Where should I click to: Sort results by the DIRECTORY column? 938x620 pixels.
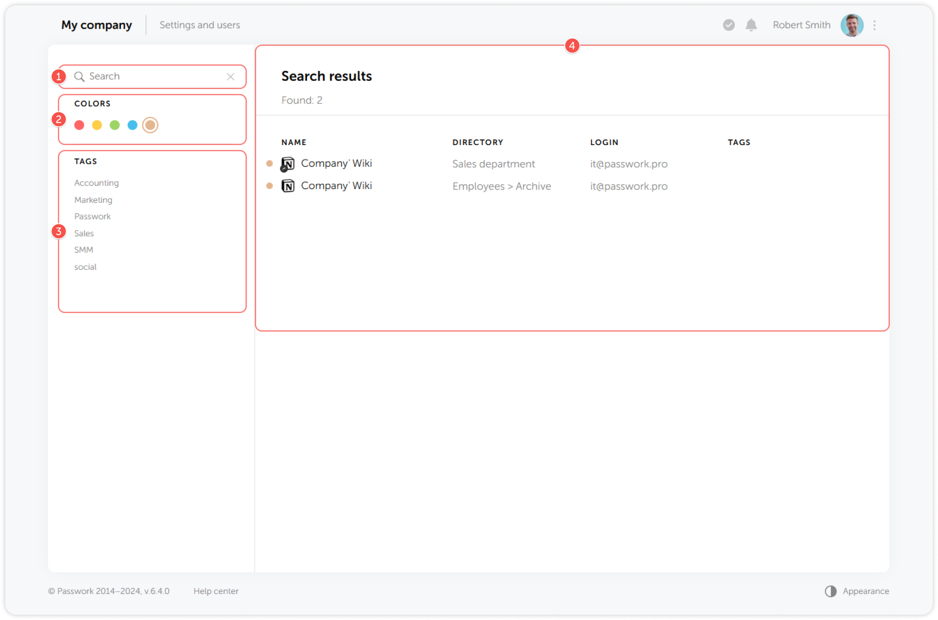pyautogui.click(x=477, y=142)
